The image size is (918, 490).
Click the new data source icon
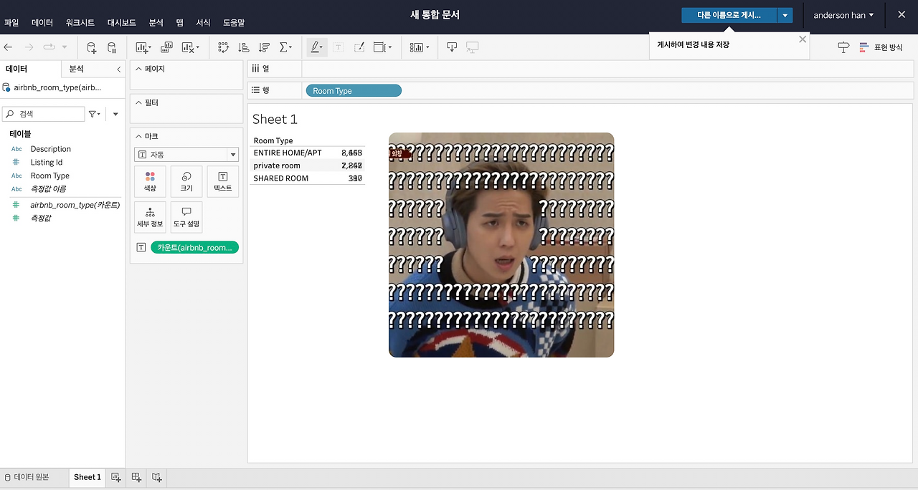pos(91,47)
